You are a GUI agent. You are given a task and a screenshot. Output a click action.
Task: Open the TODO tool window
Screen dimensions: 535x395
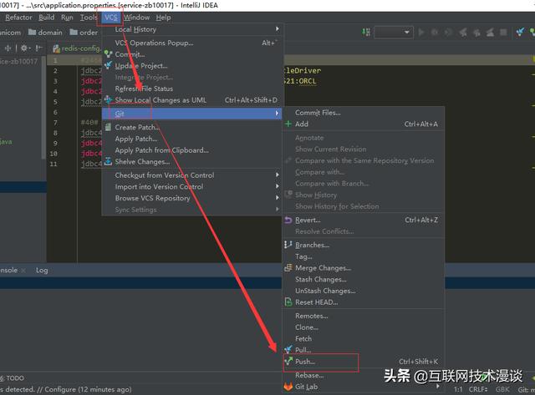pos(13,378)
